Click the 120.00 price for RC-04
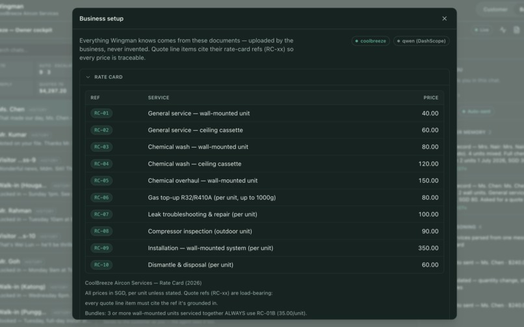 [x=428, y=164]
